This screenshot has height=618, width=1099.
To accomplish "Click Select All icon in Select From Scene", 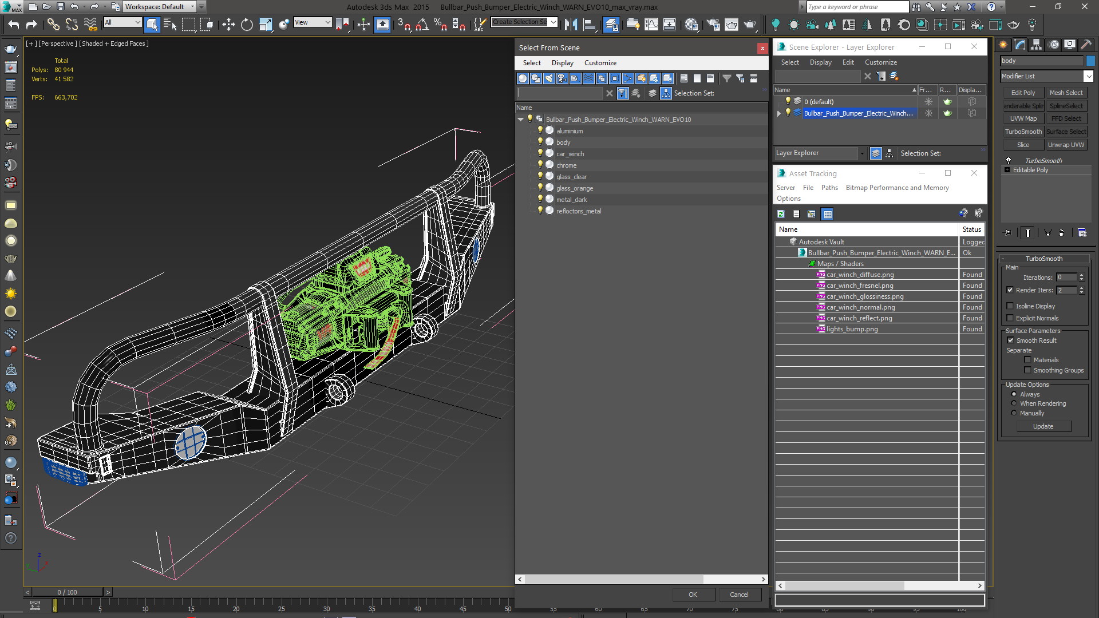I will 684,78.
